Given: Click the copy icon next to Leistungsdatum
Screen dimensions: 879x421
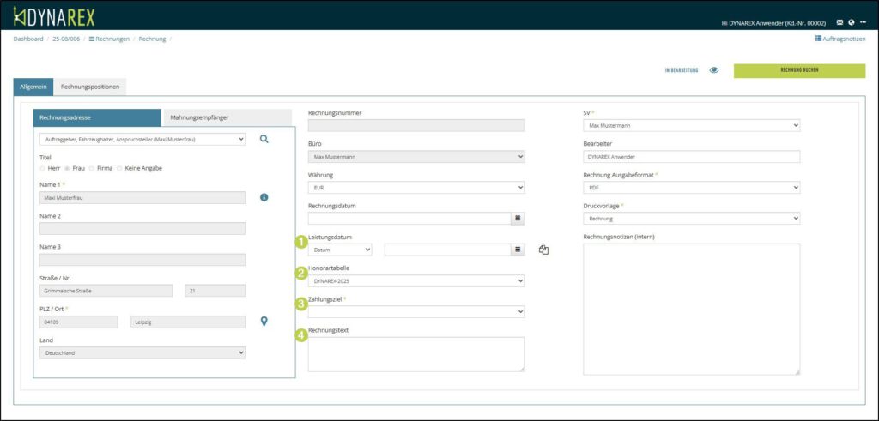Looking at the screenshot, I should tap(543, 250).
